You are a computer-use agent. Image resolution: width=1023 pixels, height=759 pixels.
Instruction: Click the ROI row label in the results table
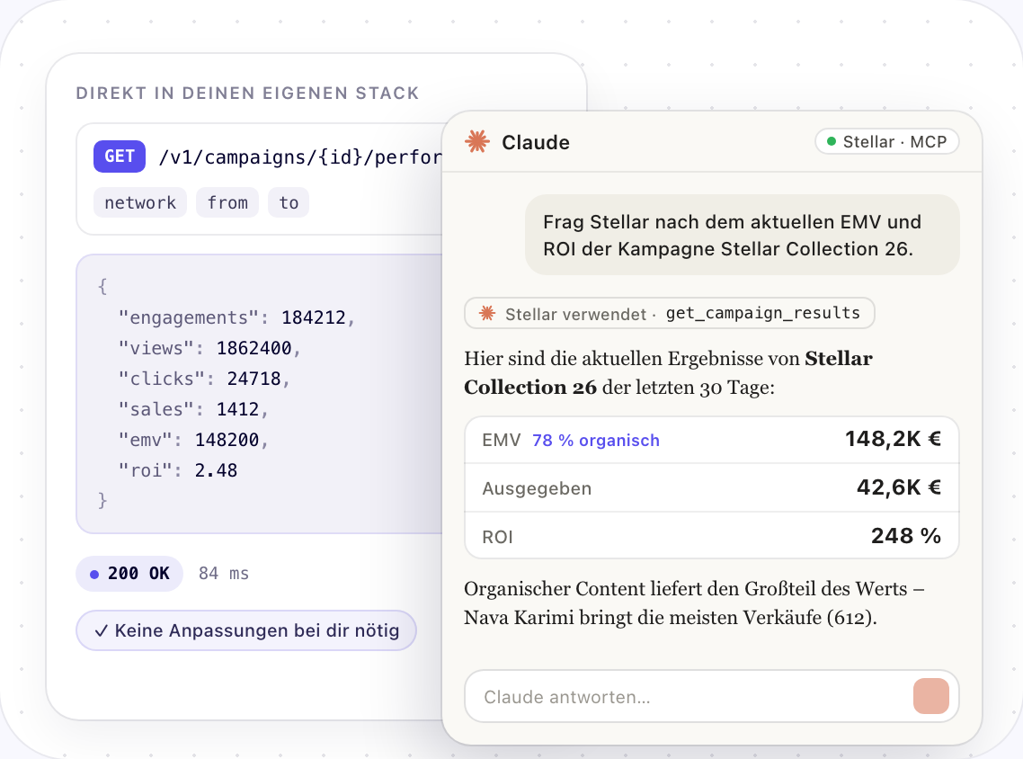point(497,537)
